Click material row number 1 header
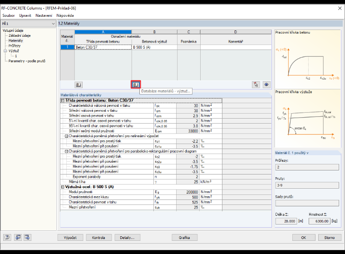This screenshot has height=254, width=345. point(67,47)
